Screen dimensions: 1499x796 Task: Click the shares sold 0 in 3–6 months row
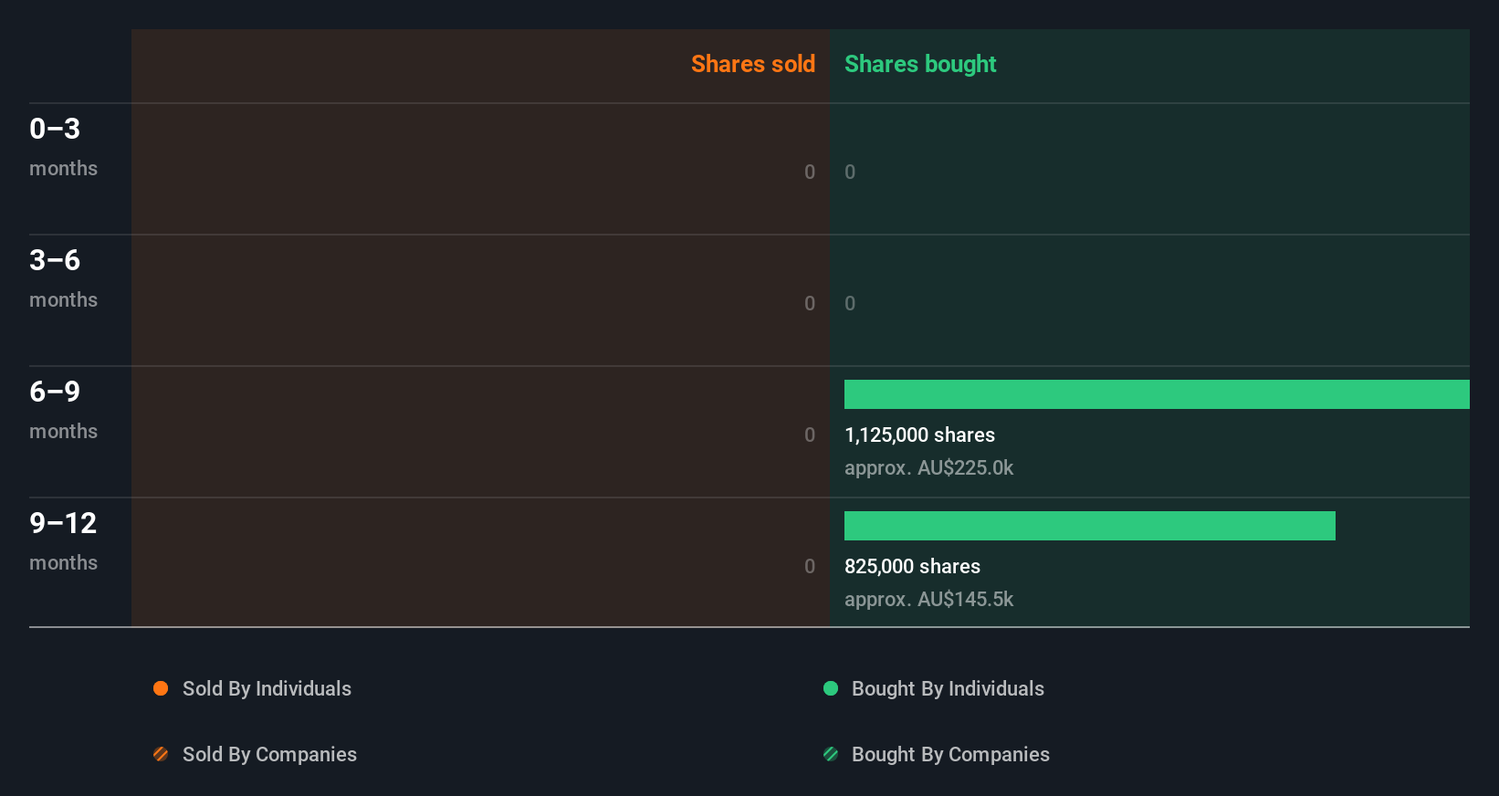(x=810, y=303)
